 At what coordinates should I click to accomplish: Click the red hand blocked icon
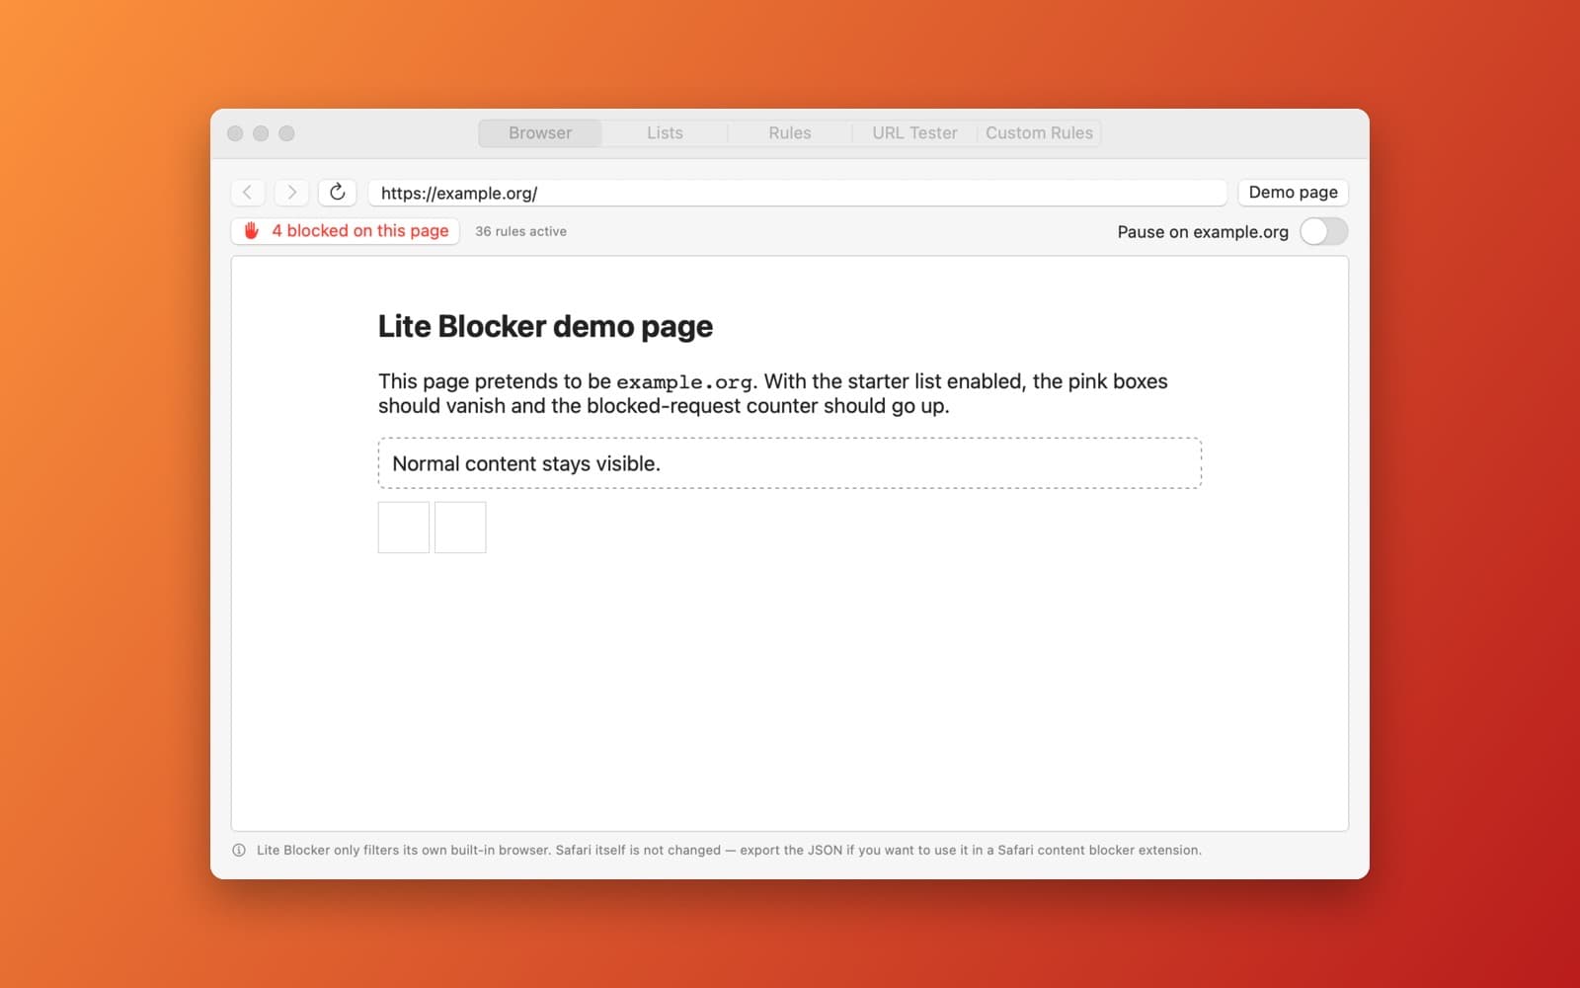(251, 230)
